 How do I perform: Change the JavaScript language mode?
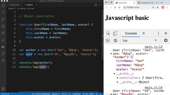(x=76, y=94)
